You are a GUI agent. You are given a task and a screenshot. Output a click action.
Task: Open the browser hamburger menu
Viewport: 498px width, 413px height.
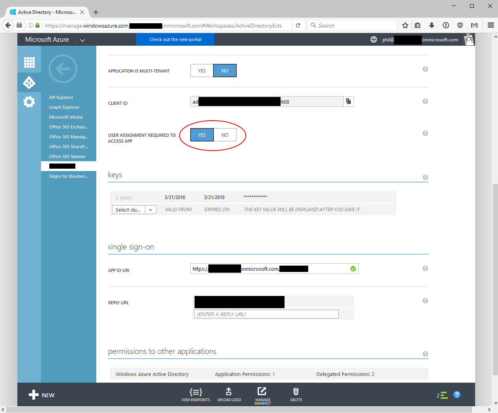point(491,25)
